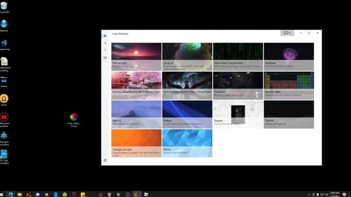This screenshot has width=351, height=197.
Task: Open the Settings gear in Lively sidebar
Action: pos(105,160)
